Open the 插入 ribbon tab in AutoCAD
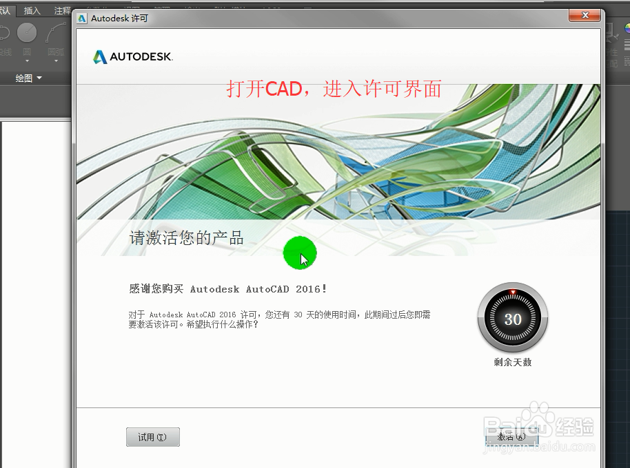Screen dimensions: 630x468 [32, 10]
